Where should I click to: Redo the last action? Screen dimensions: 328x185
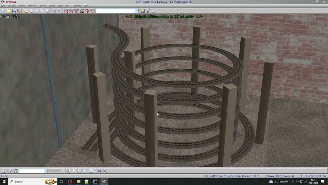coord(59,11)
